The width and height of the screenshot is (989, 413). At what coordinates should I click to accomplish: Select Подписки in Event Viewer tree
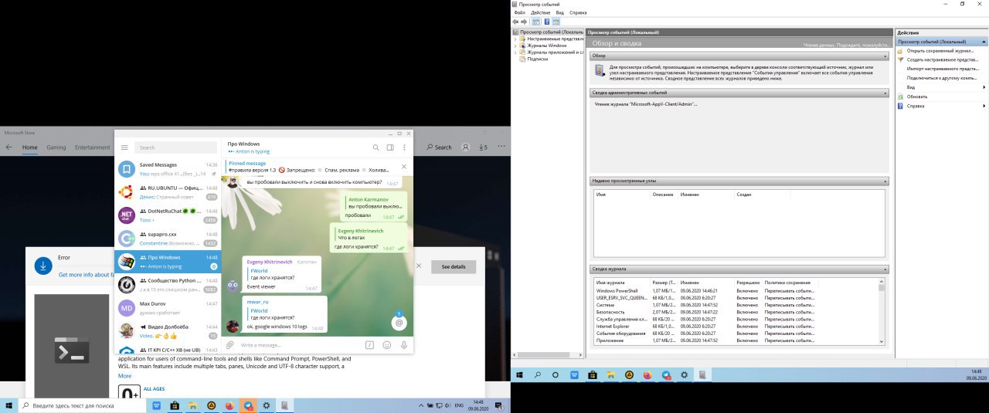pyautogui.click(x=537, y=59)
